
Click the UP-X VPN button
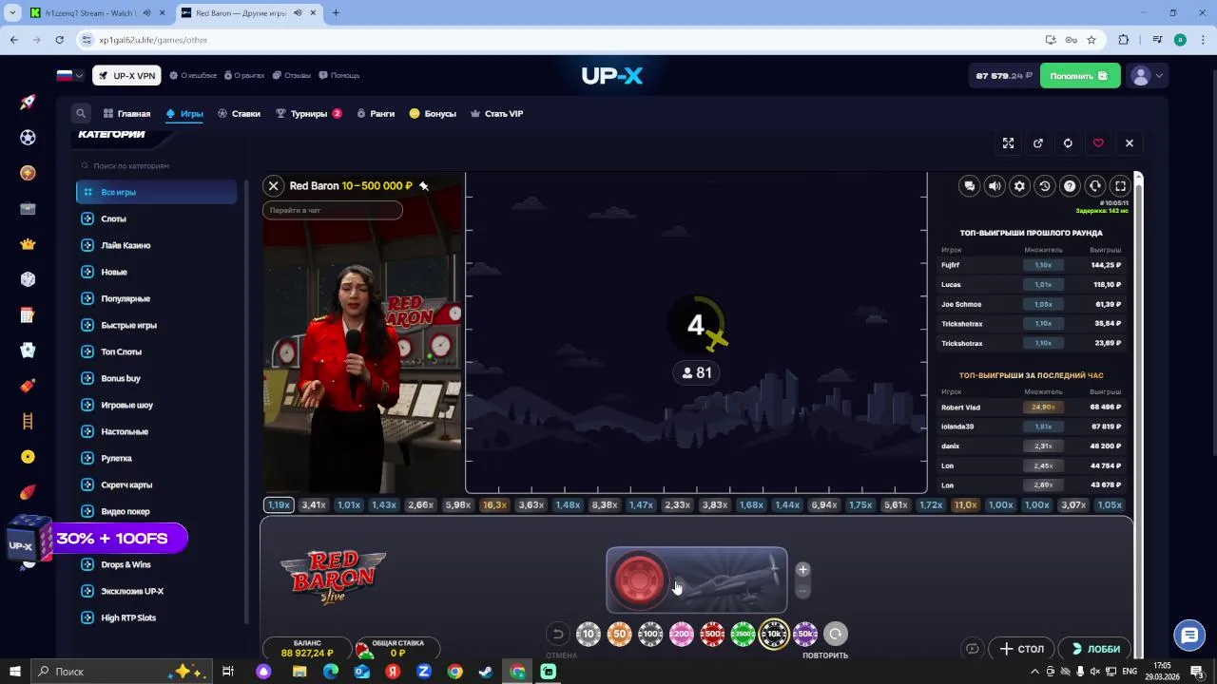tap(126, 76)
